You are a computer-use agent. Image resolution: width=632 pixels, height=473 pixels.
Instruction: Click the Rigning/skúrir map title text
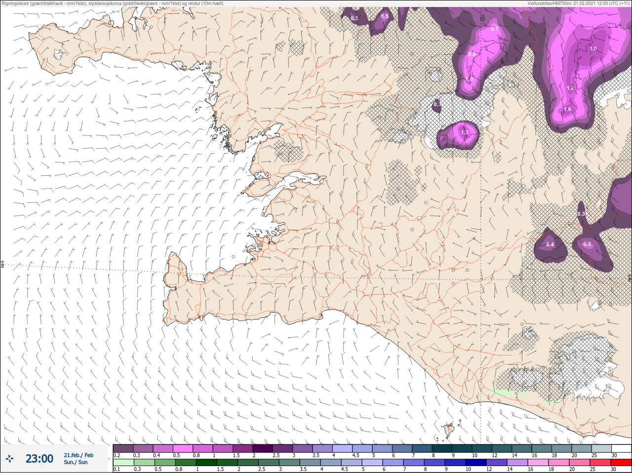click(x=112, y=3)
